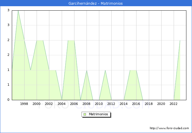Image resolution: width=192 pixels, height=133 pixels.
Task: Open the foro-ciudad.com URL text
Action: point(169,128)
